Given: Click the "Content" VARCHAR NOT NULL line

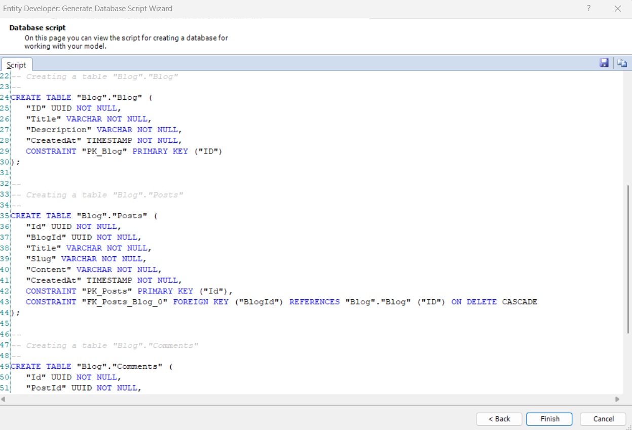Looking at the screenshot, I should pyautogui.click(x=94, y=269).
